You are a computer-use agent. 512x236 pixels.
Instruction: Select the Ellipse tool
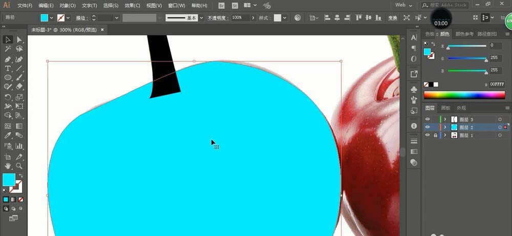[x=8, y=77]
